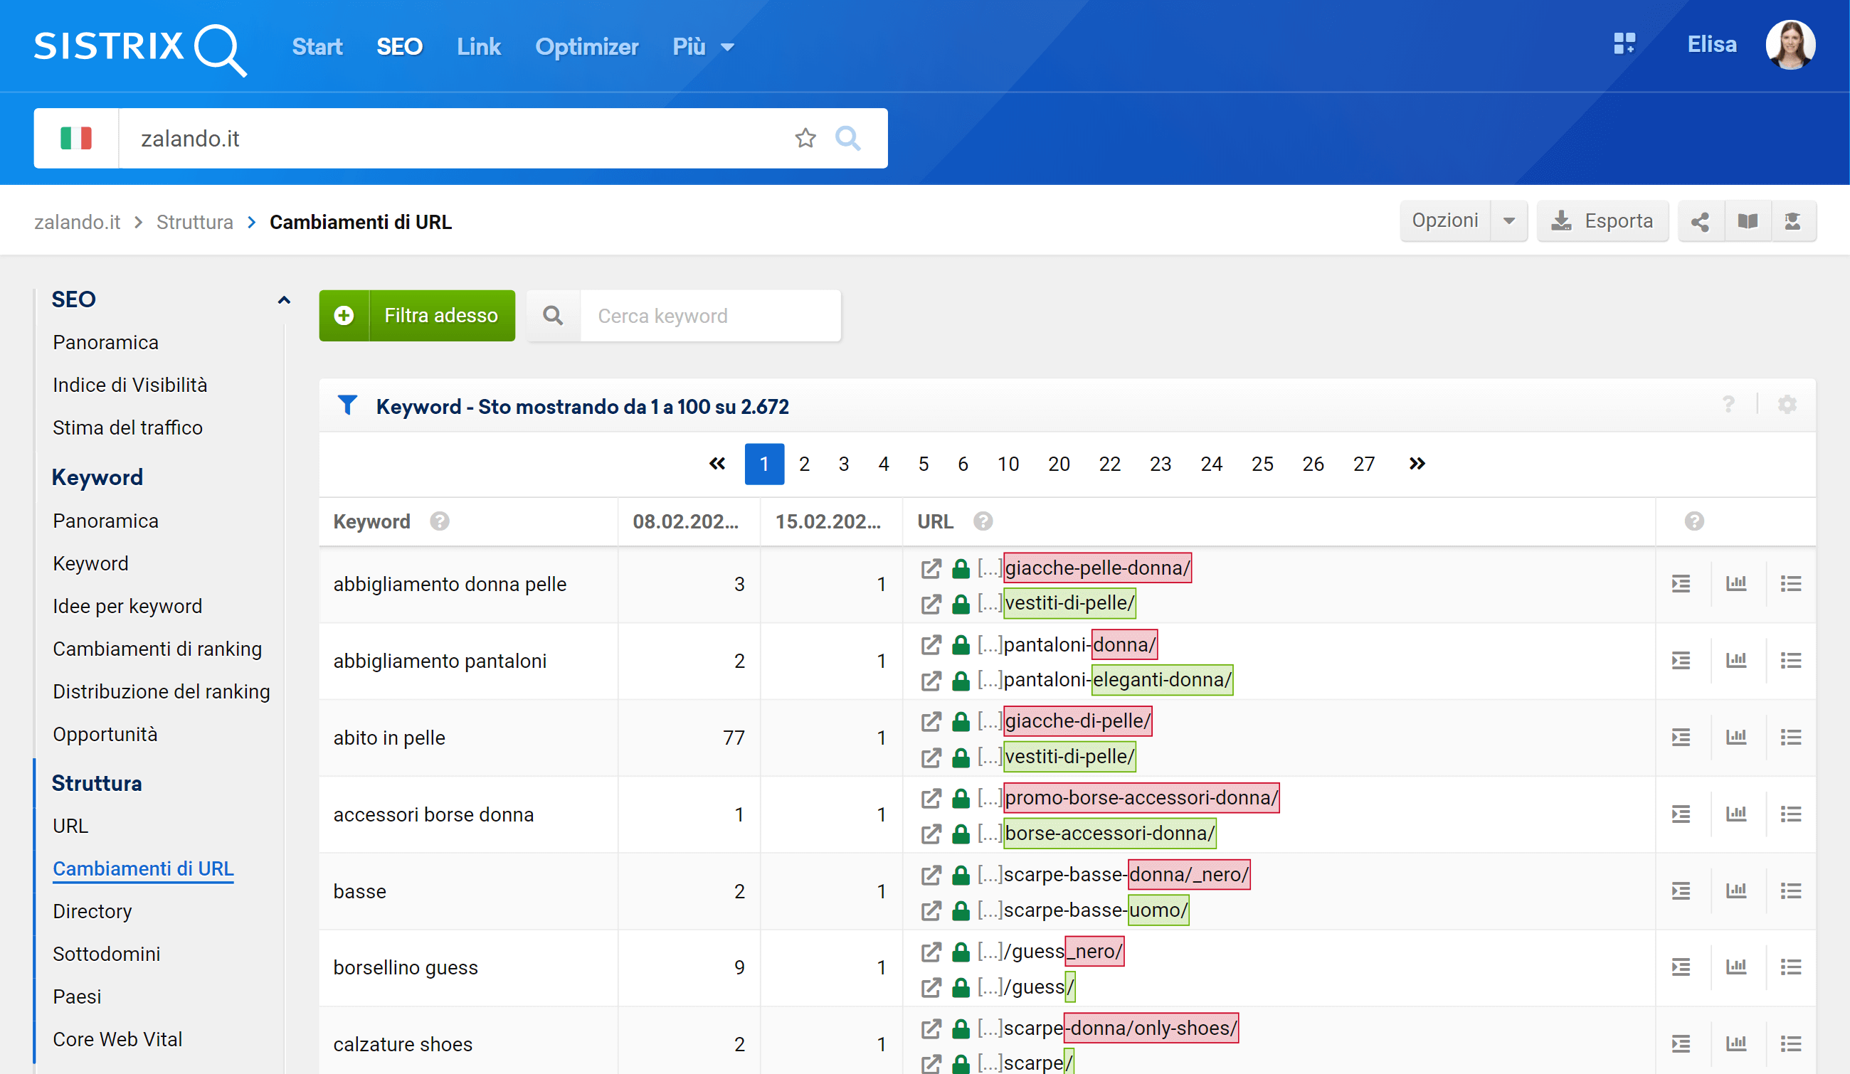The width and height of the screenshot is (1850, 1074).
Task: Click the Elisa username label
Action: click(1712, 45)
